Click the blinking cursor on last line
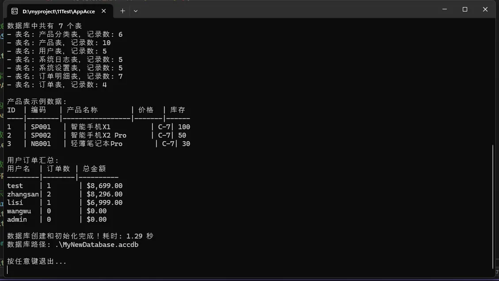 coord(8,270)
